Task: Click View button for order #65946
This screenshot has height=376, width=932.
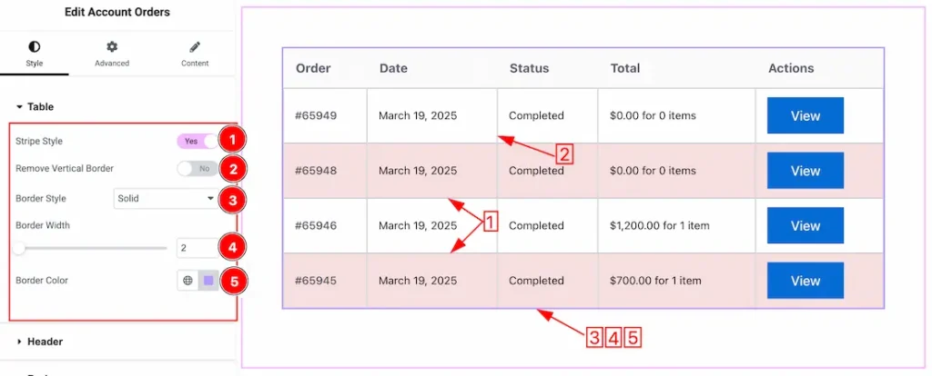Action: (x=805, y=225)
